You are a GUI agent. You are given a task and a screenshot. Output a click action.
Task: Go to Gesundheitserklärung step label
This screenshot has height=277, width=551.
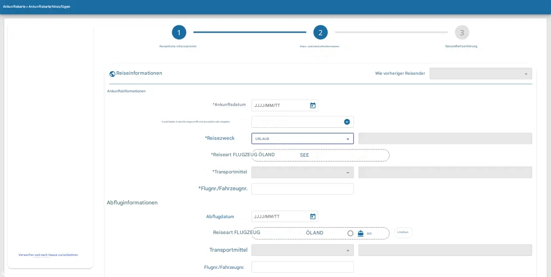[x=461, y=46]
